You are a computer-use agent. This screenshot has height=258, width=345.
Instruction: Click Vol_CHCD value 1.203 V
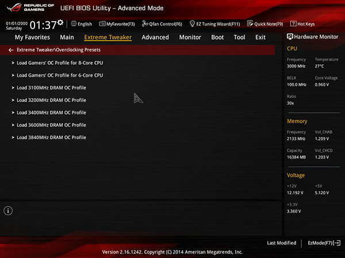(321, 157)
